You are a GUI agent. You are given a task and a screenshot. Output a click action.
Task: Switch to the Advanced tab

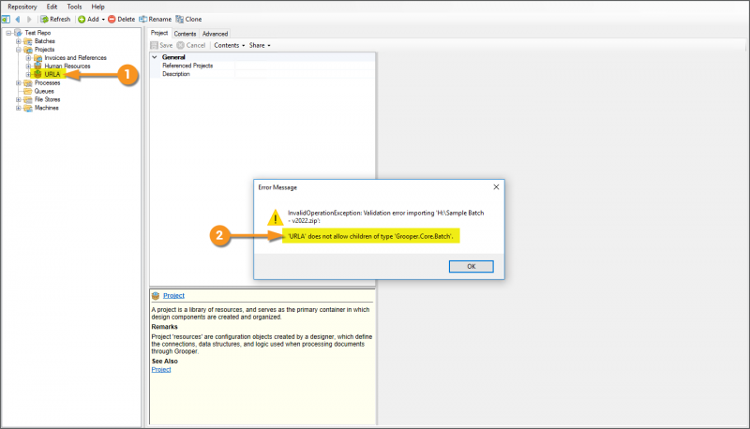coord(215,34)
